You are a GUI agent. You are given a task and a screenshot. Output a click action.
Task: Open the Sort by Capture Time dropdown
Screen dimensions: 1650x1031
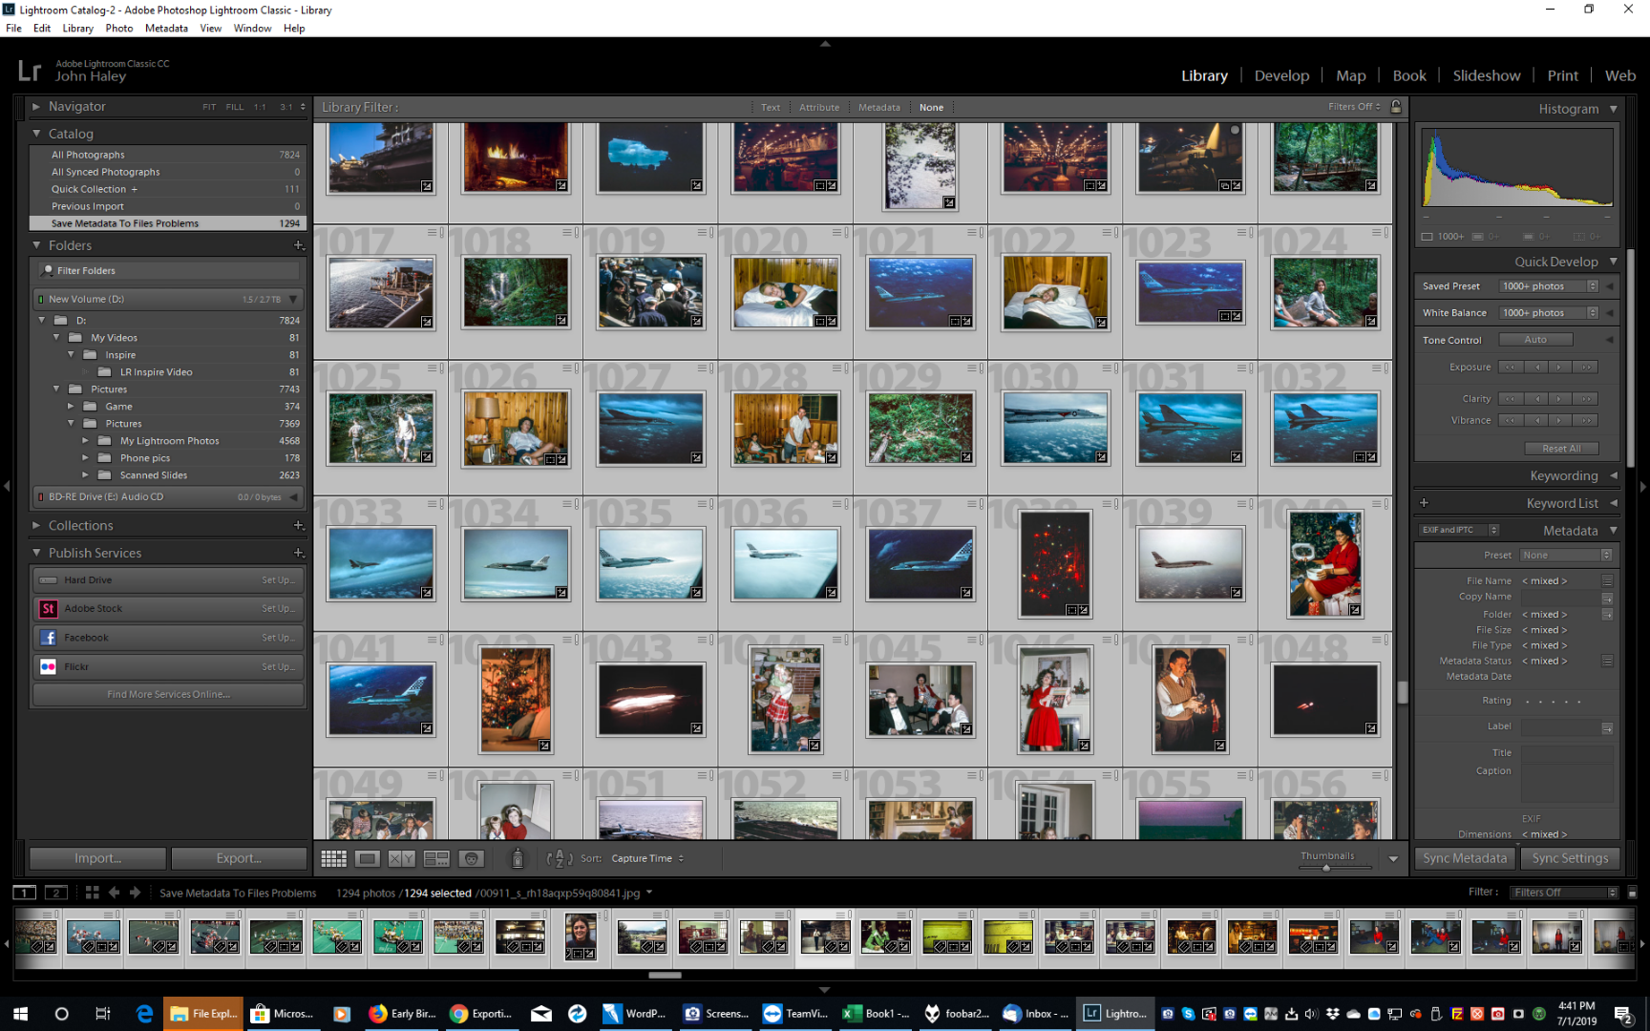tap(647, 858)
